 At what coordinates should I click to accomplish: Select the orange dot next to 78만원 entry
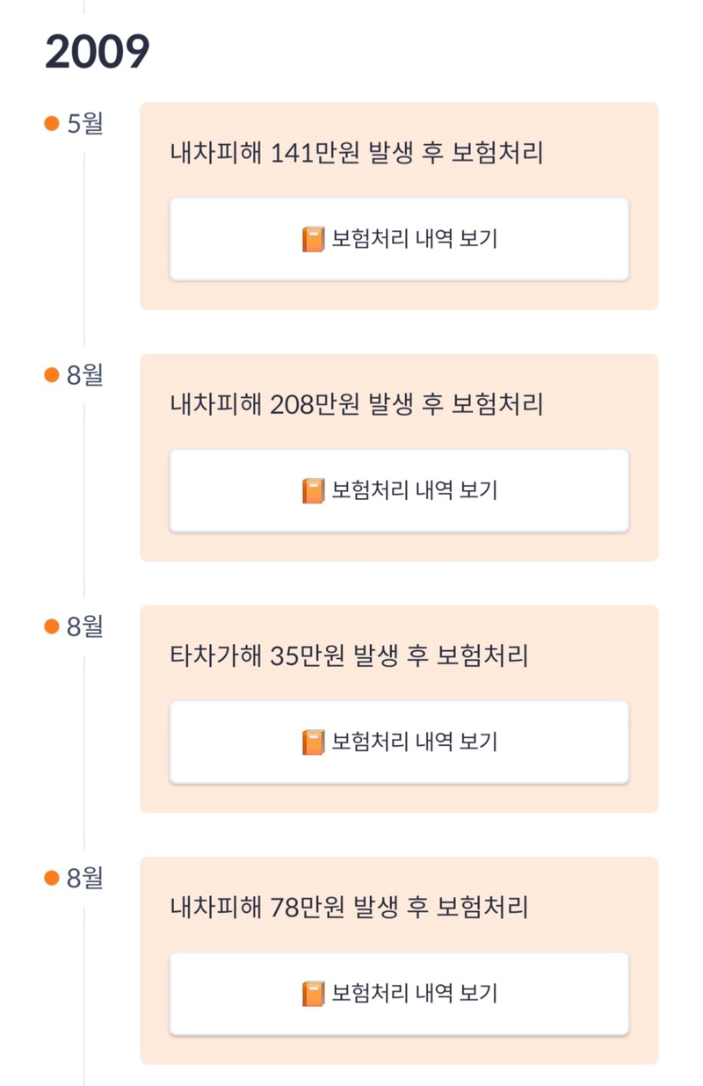(51, 878)
